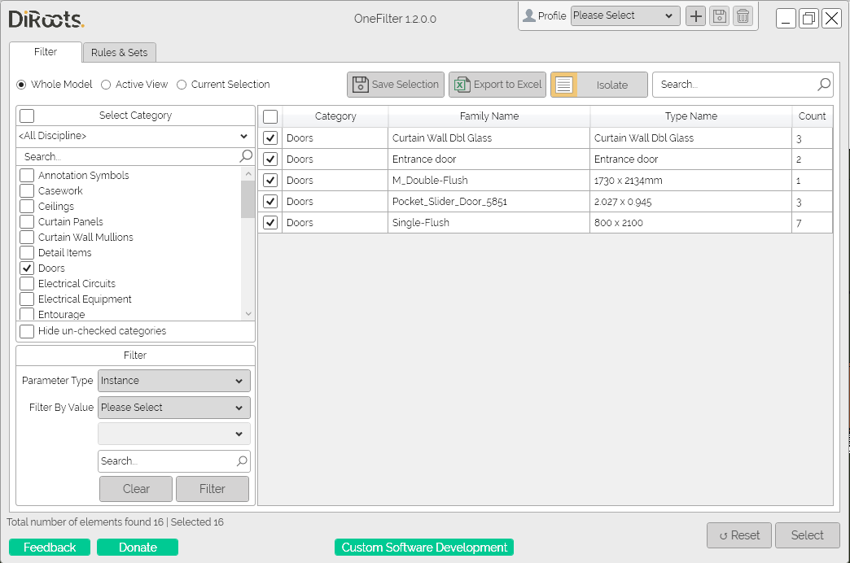Click the magnifier in the top search box
The width and height of the screenshot is (850, 563).
pos(823,84)
